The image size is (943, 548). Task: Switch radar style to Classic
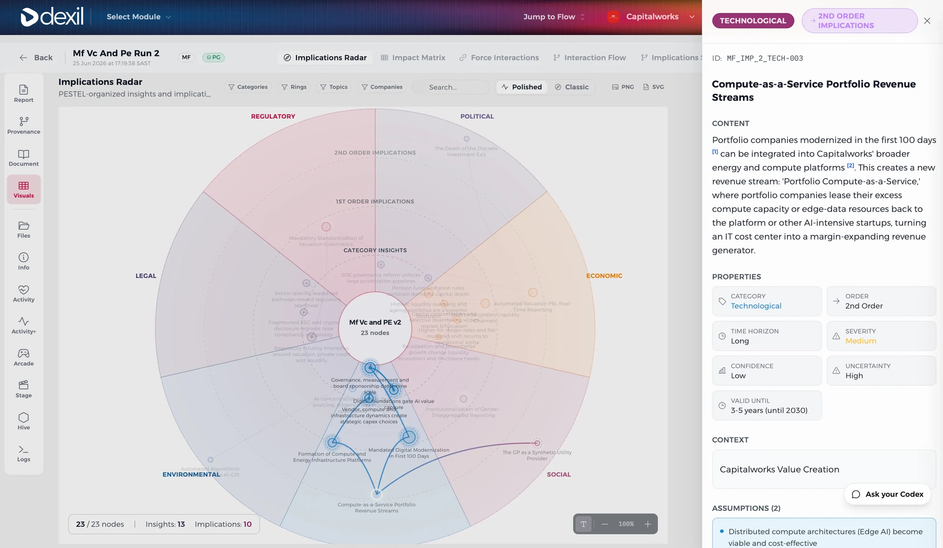click(572, 87)
